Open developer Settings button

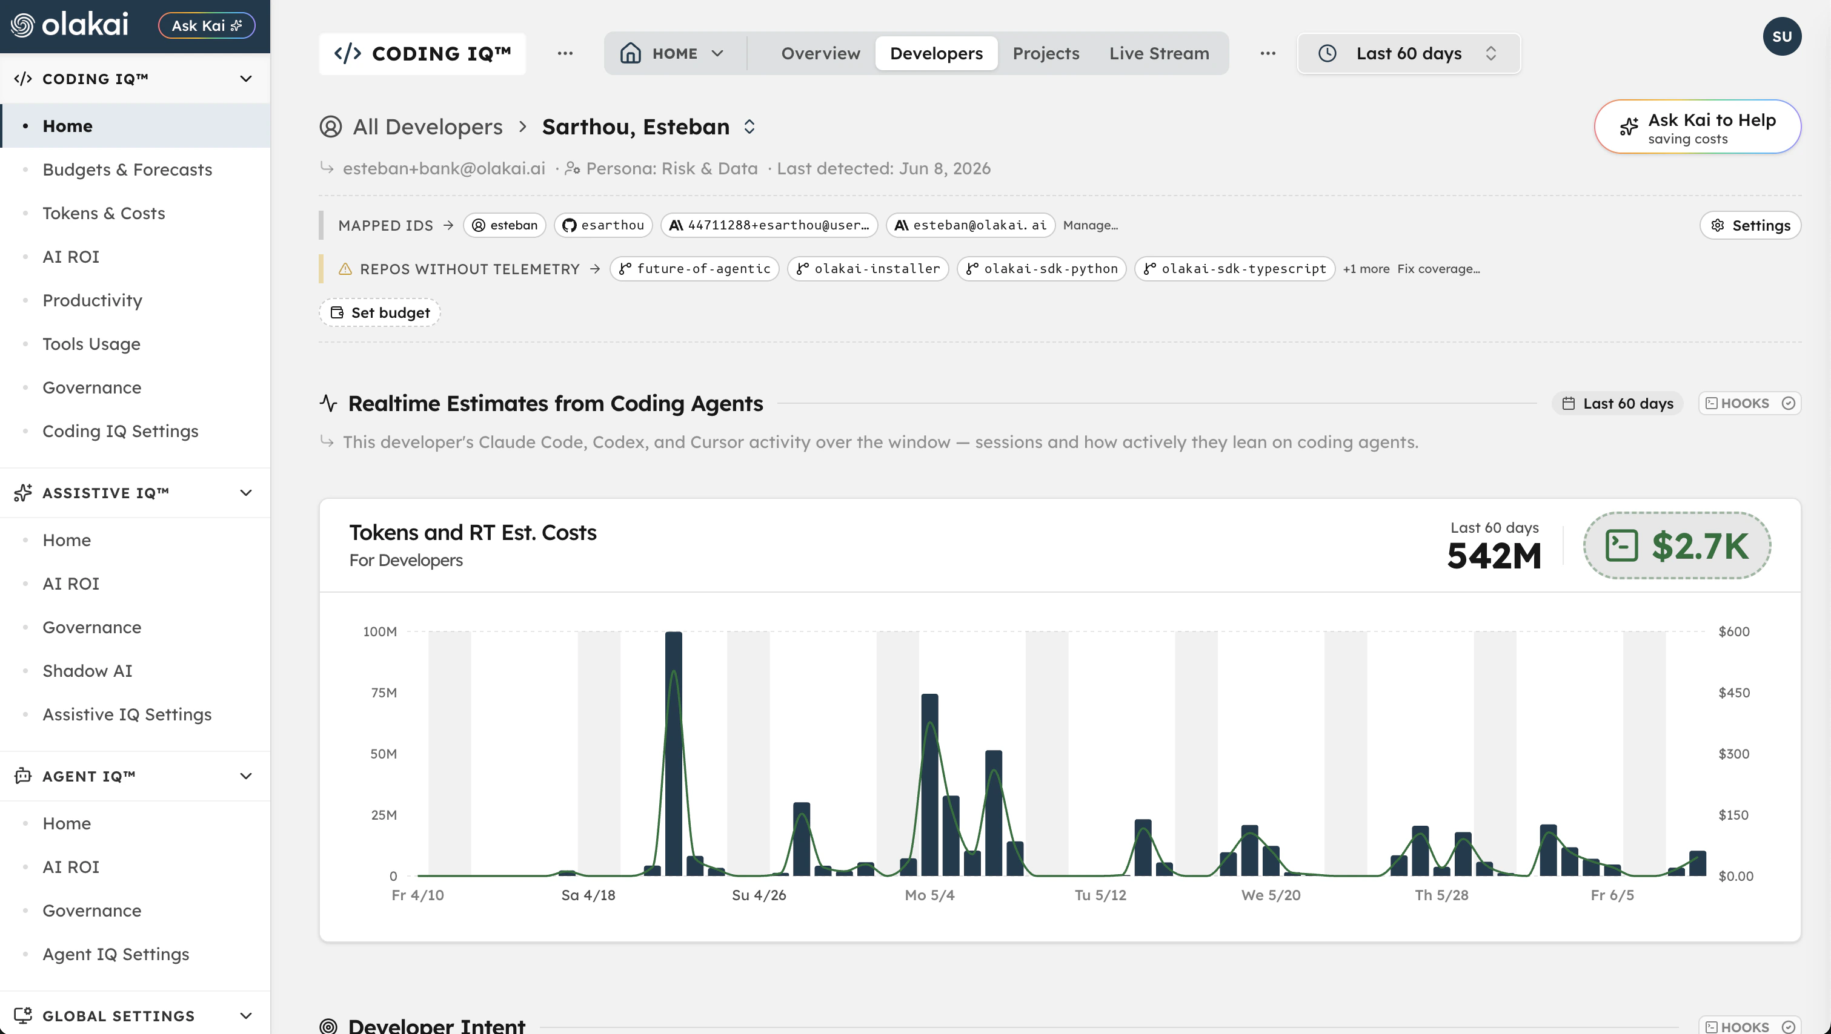coord(1750,225)
